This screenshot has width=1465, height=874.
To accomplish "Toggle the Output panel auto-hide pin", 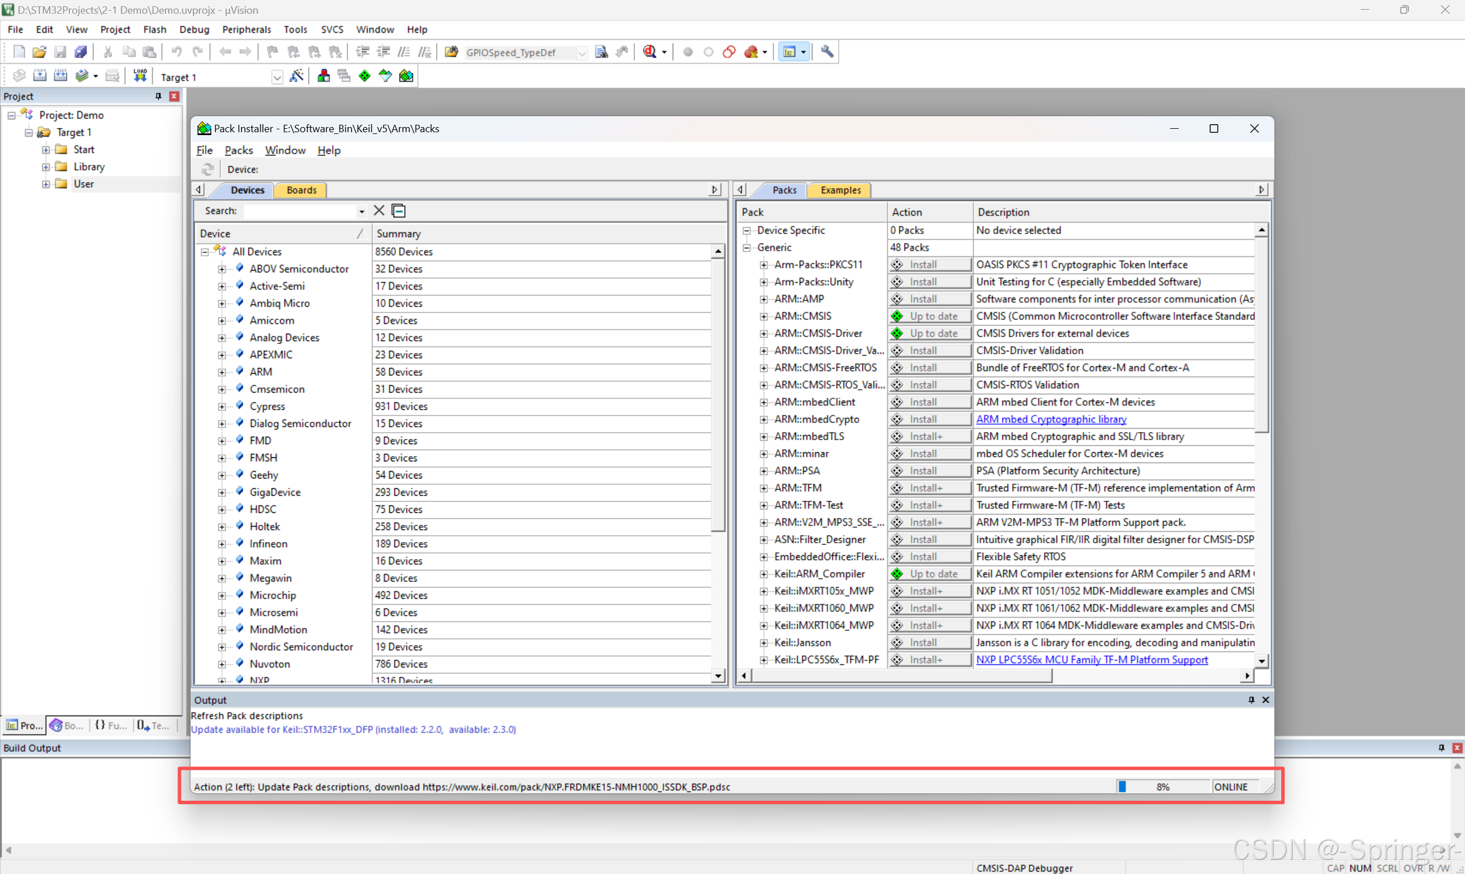I will click(1251, 699).
